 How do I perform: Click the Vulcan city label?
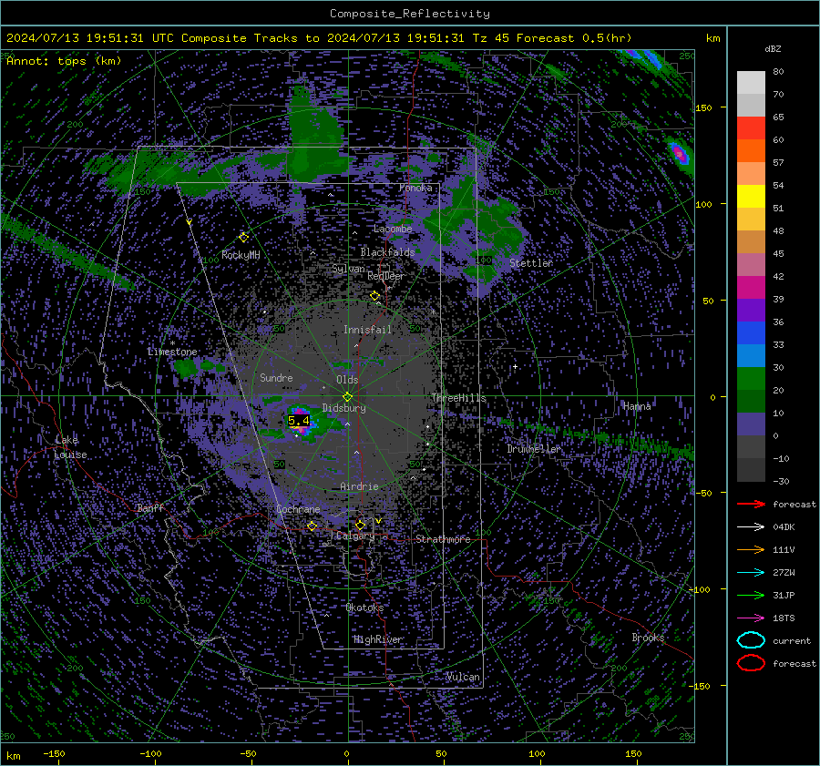pos(463,677)
